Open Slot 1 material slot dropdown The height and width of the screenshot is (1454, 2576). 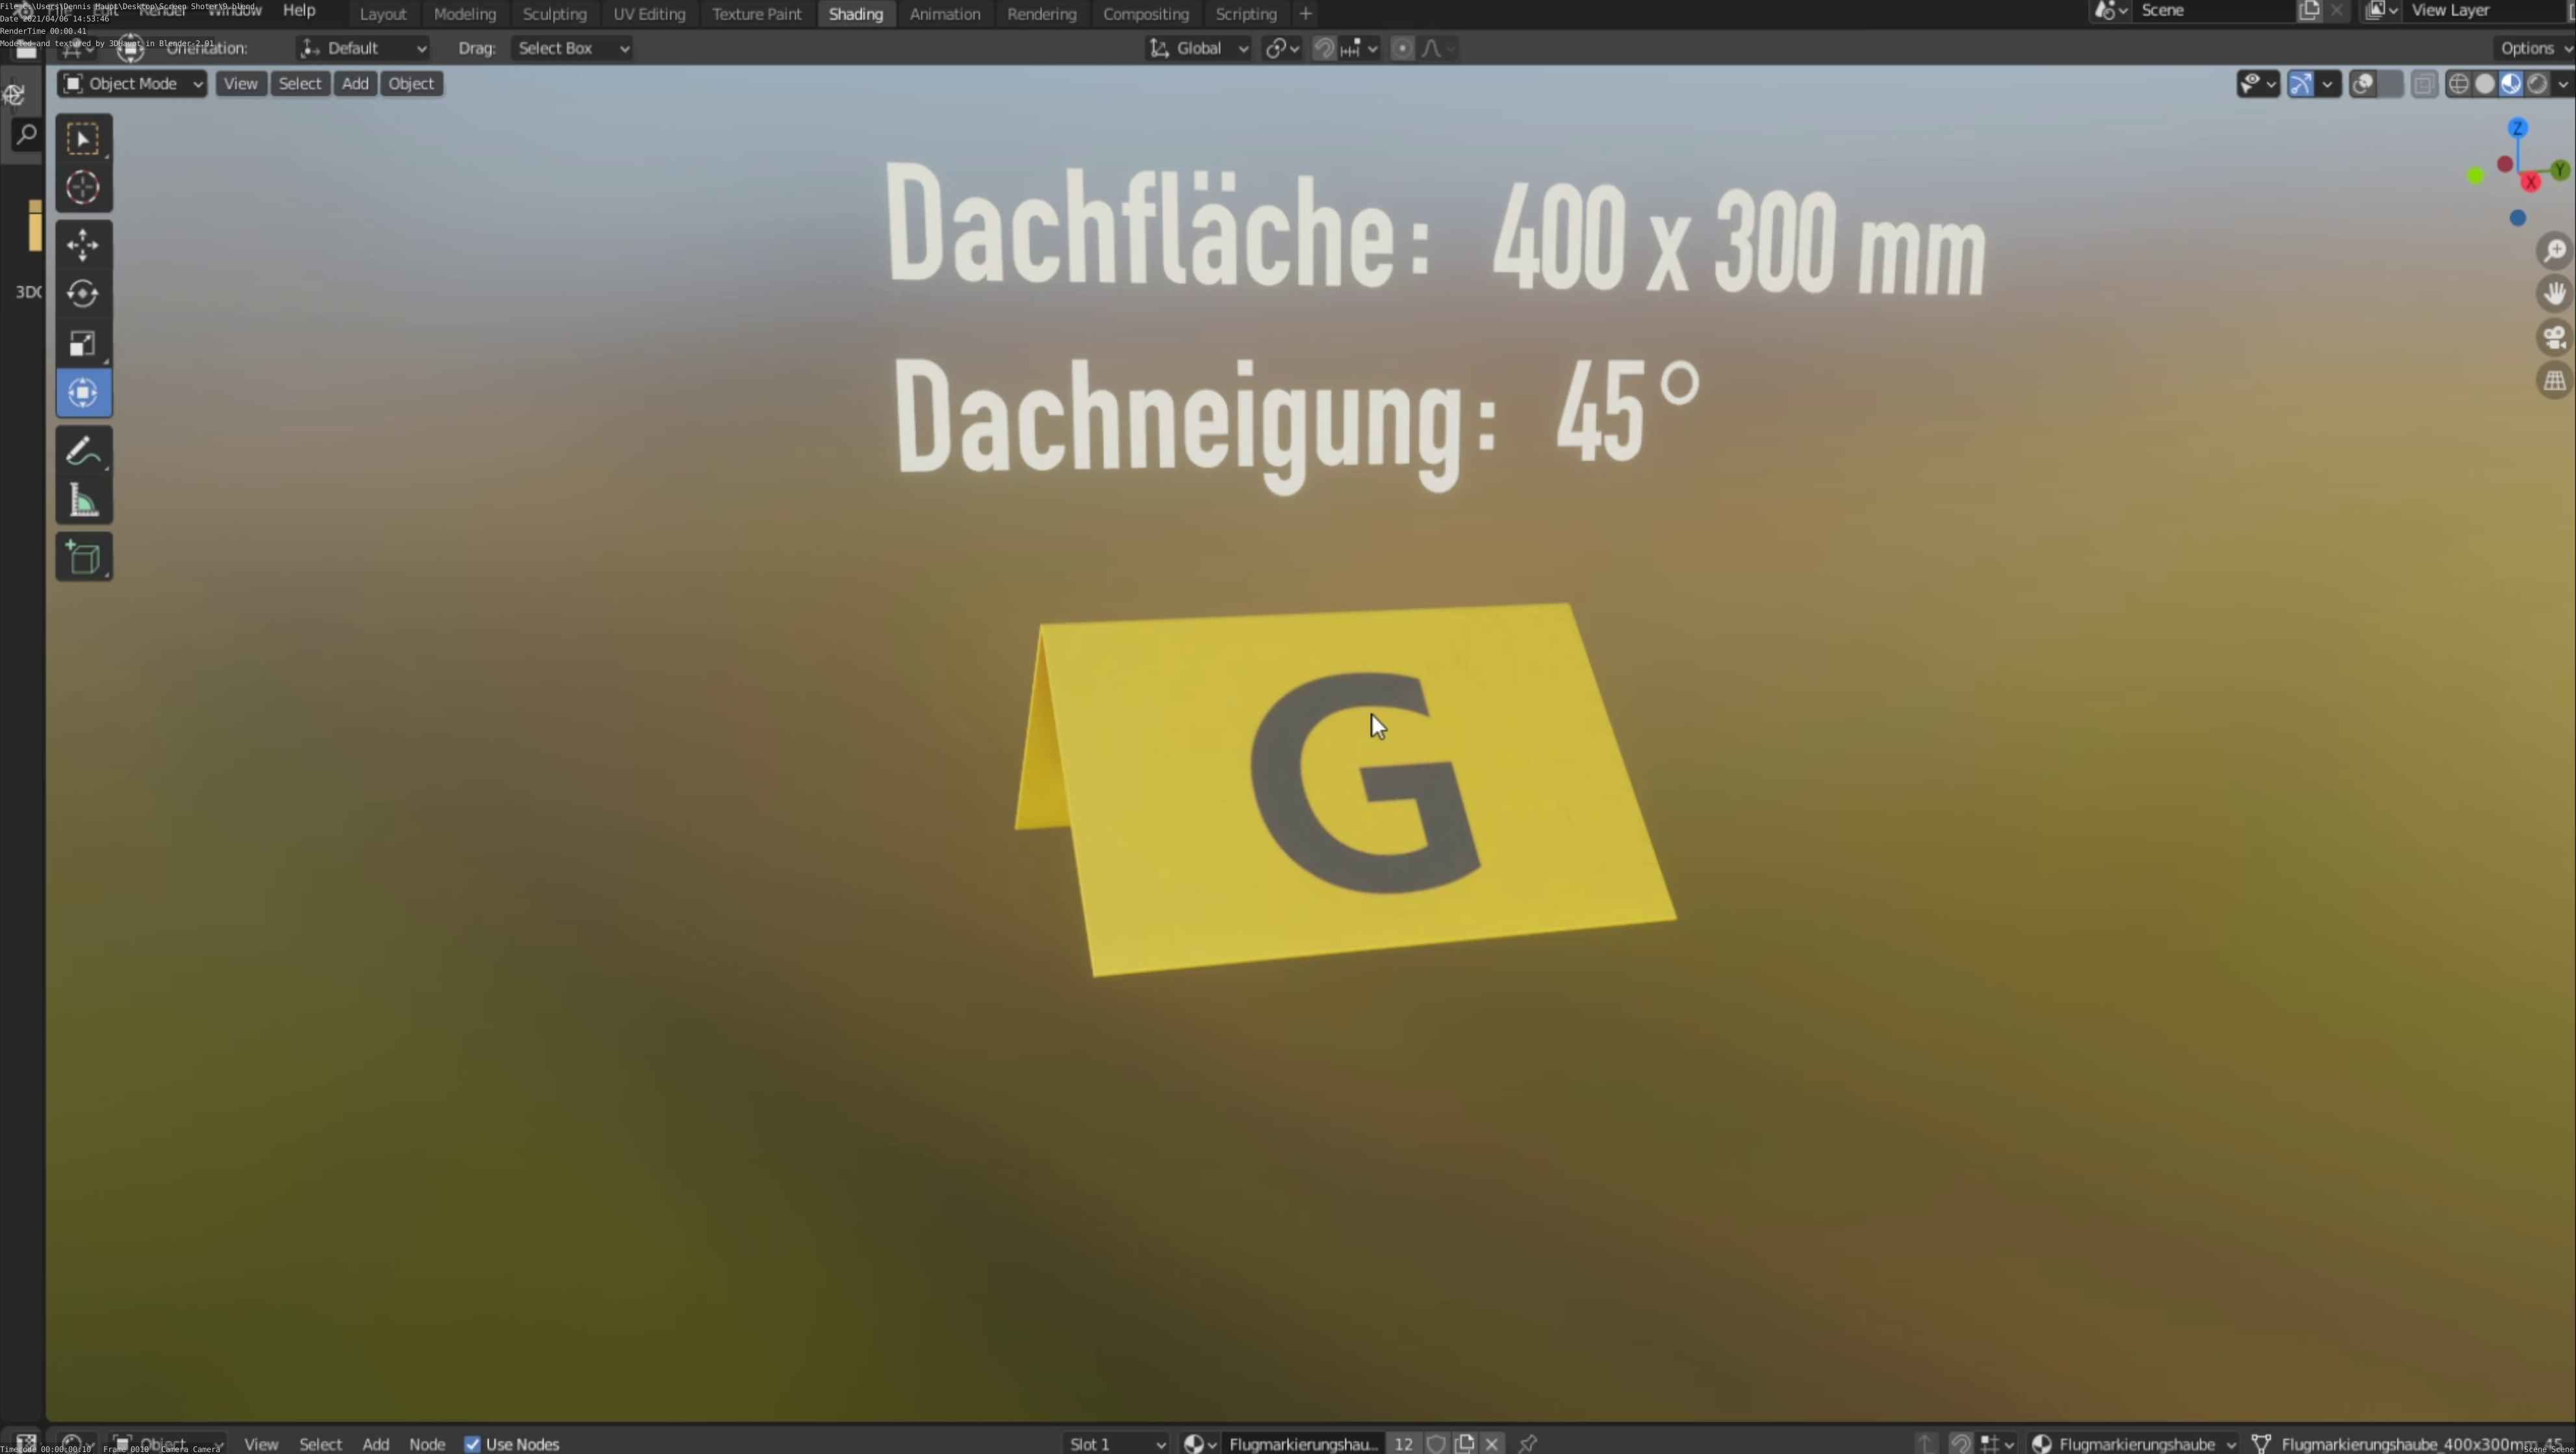click(1117, 1443)
